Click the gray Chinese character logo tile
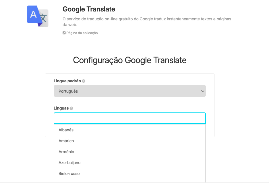 (44, 18)
